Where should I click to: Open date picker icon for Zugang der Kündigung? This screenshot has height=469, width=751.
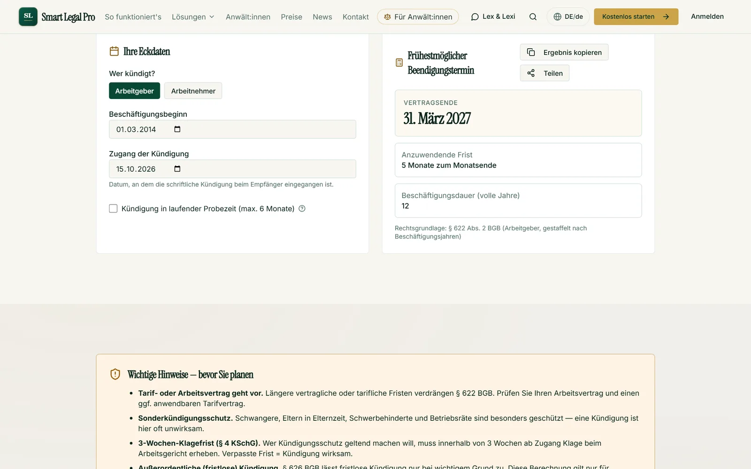coord(177,169)
